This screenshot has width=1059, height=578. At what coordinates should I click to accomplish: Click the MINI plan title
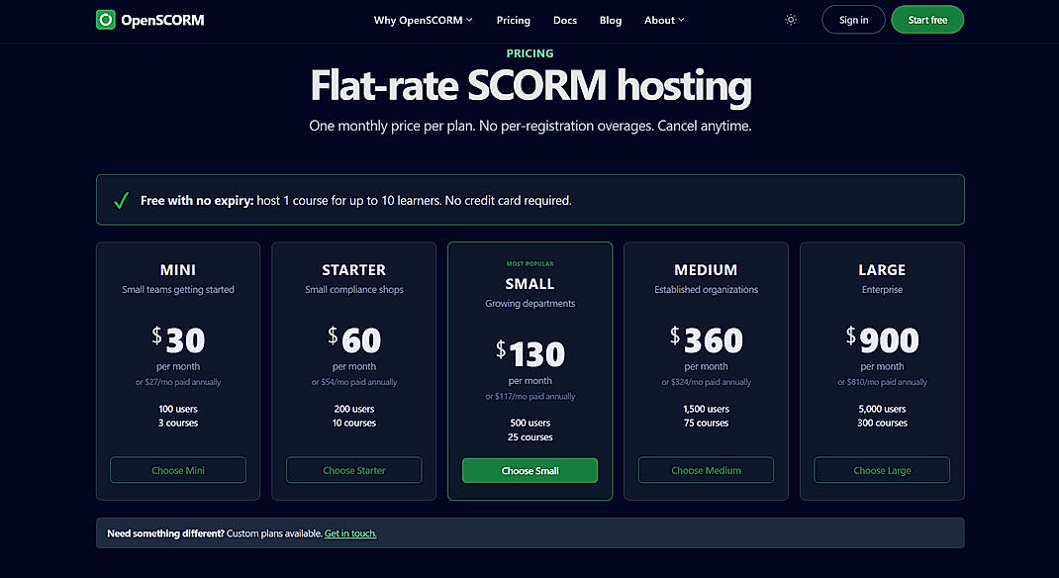click(x=177, y=270)
